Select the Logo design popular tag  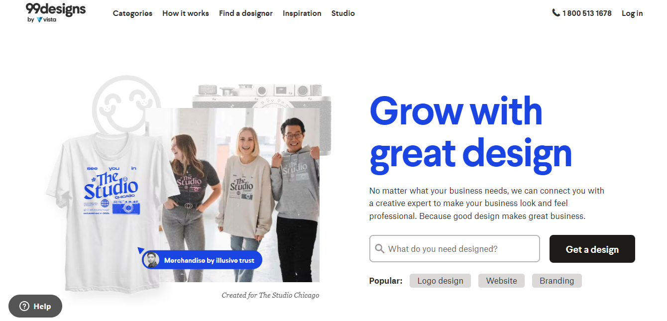tap(441, 281)
